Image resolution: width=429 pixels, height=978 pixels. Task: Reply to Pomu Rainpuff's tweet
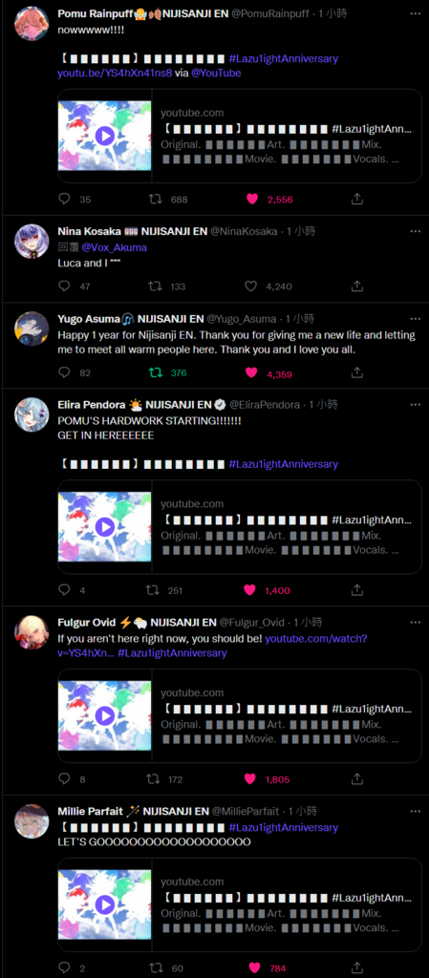64,199
